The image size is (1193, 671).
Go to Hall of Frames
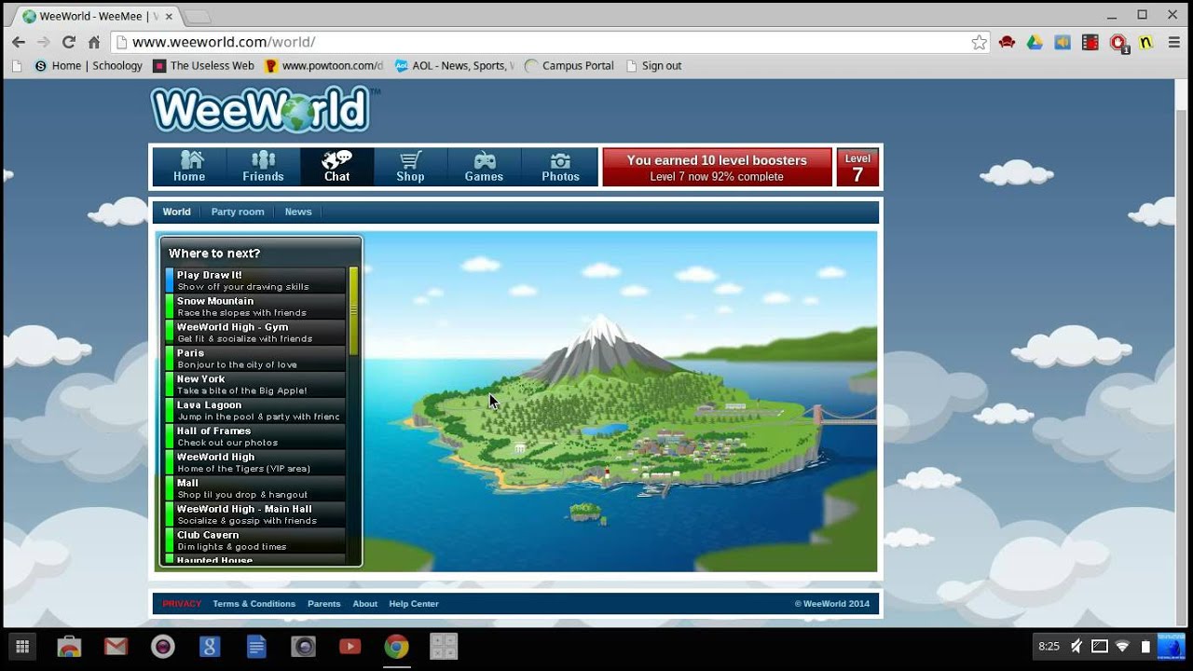[x=255, y=437]
